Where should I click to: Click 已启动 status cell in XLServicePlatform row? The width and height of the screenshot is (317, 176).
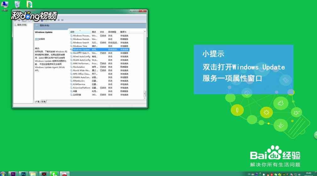tap(103, 88)
